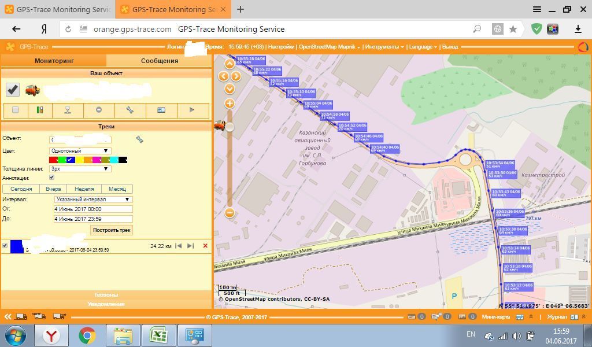The height and width of the screenshot is (347, 592).
Task: Open Настройки in the top menu
Action: click(281, 47)
